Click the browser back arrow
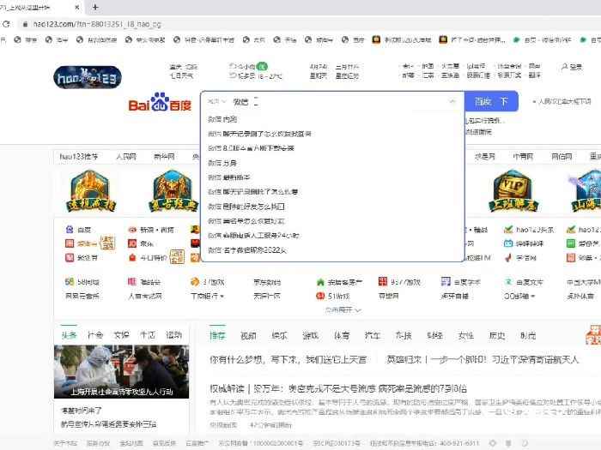This screenshot has height=450, width=601. [x=8, y=23]
